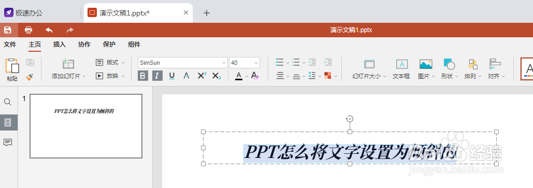Switch to the 极速办公 tab
This screenshot has height=188, width=533.
24,13
